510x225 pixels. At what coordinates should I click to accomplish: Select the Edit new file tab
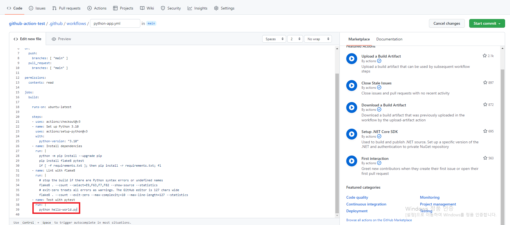click(27, 39)
